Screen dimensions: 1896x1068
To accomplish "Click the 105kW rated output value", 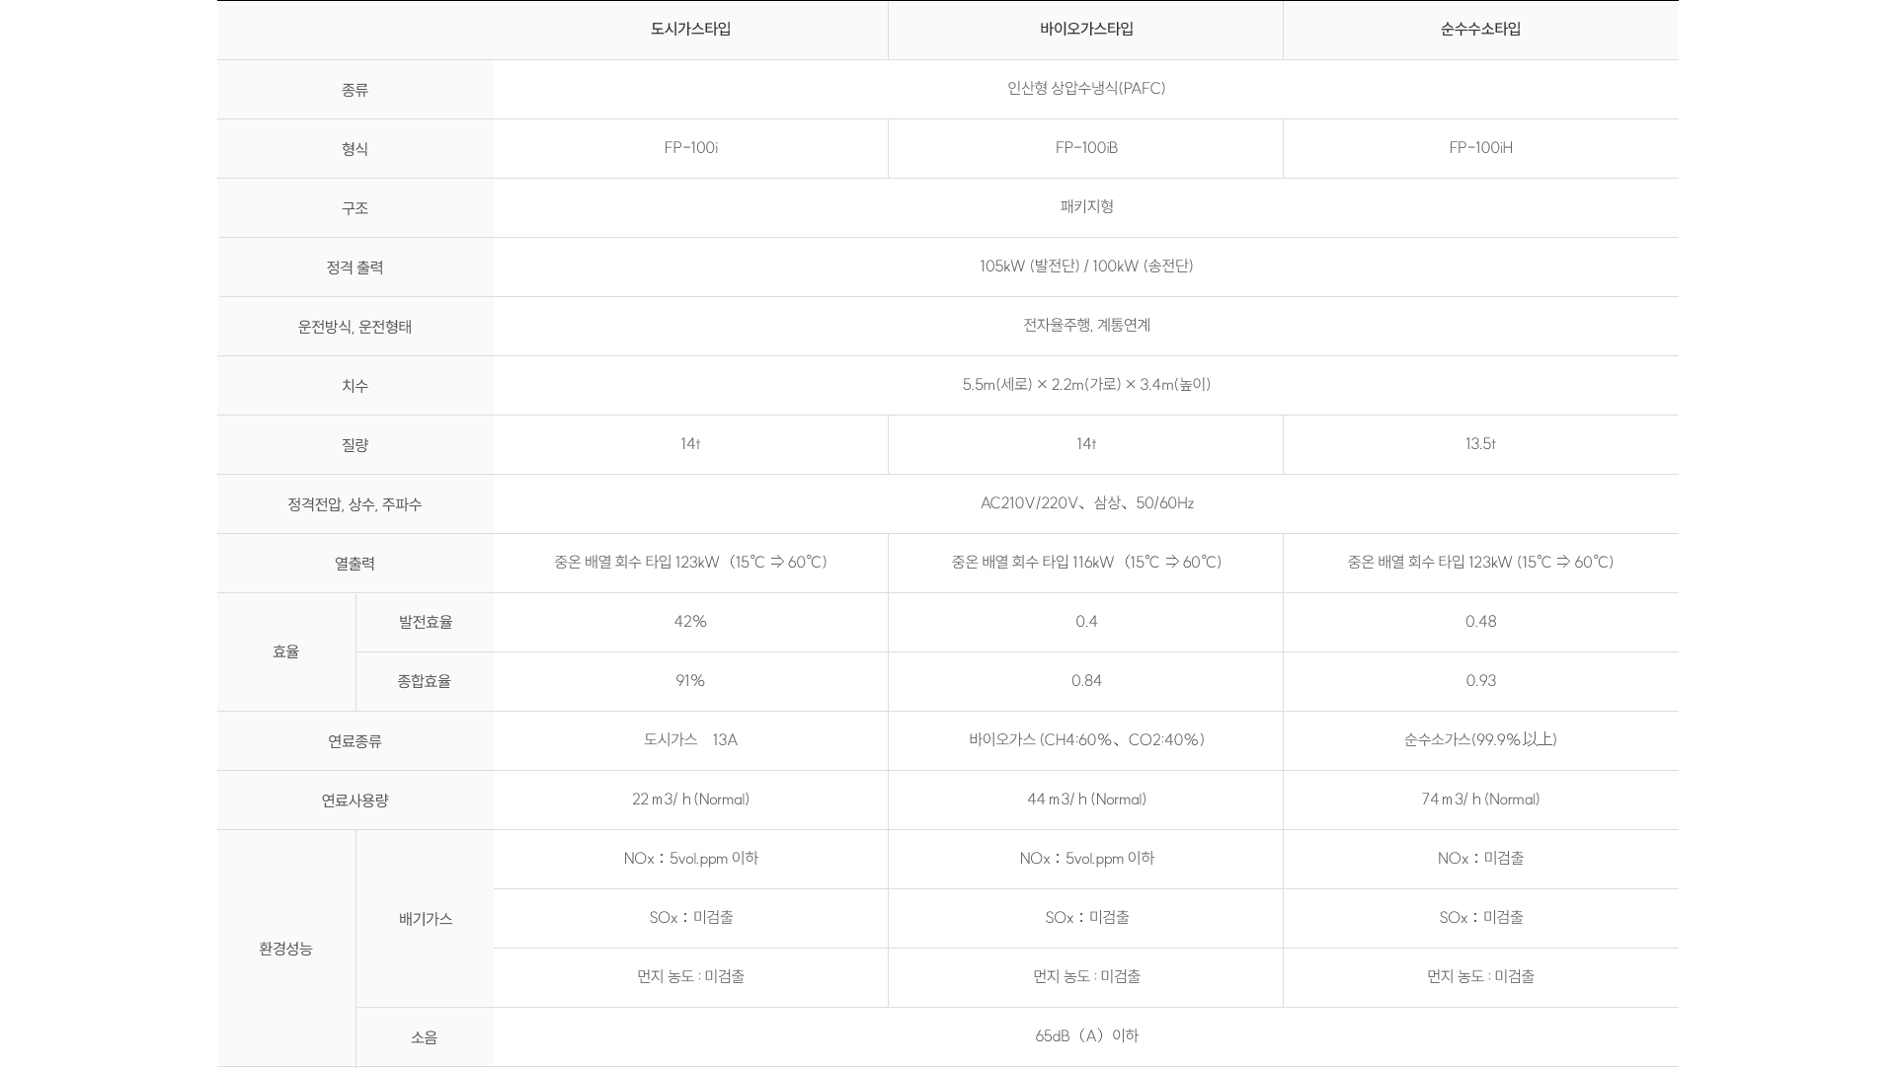I will [x=1086, y=267].
